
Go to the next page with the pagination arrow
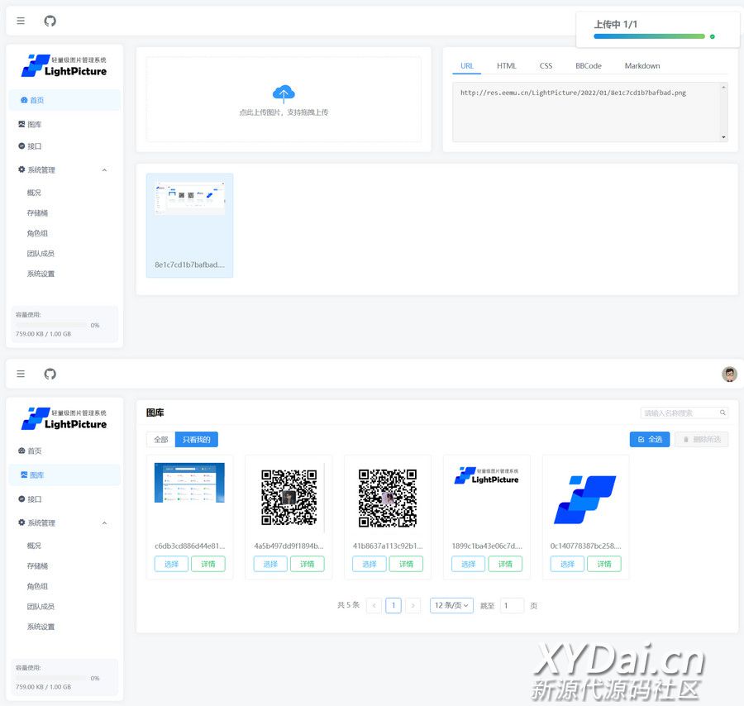[x=413, y=606]
